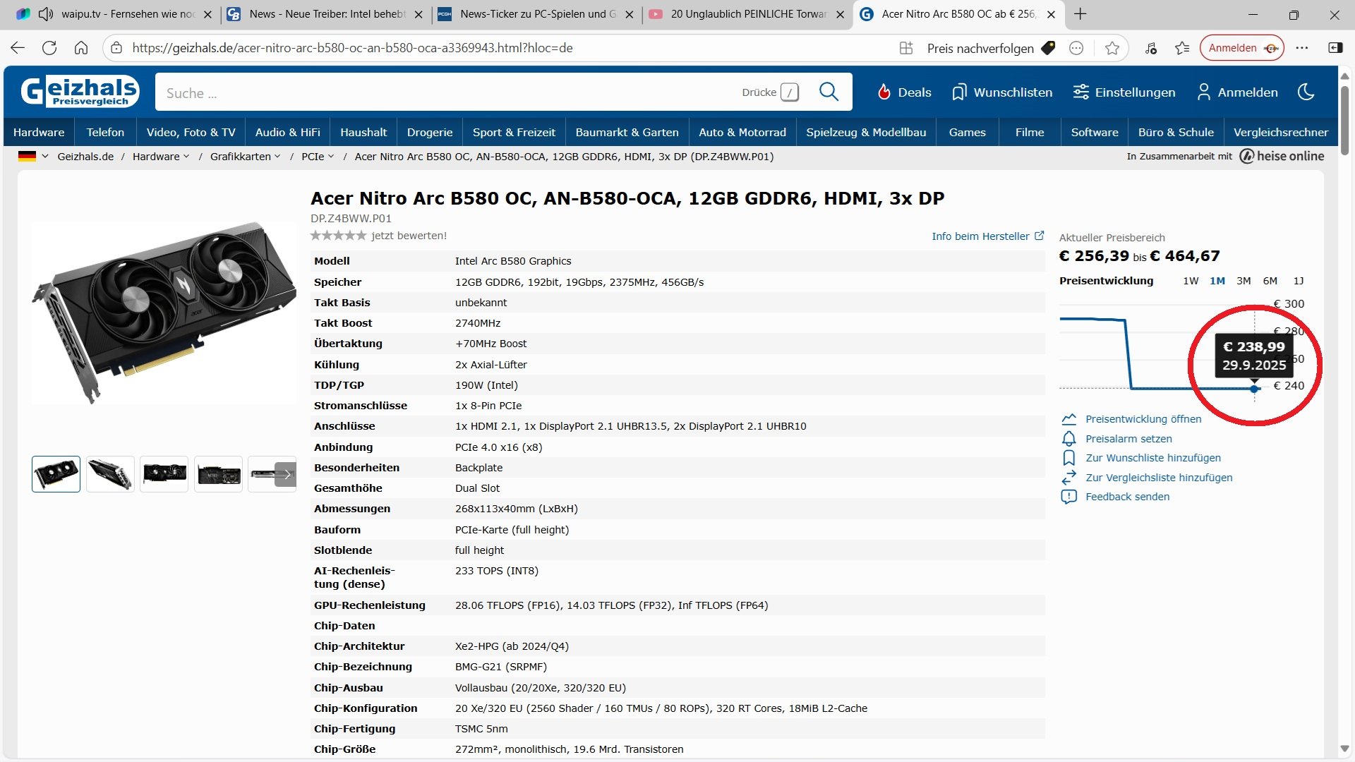Select the 3M price history range
Screen dimensions: 1355x762
pos(1243,281)
